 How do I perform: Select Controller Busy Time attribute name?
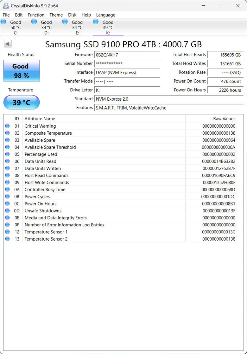[x=45, y=190]
